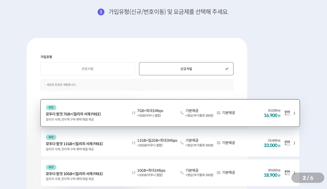Click the cart icon on the 33,000원 plan
The width and height of the screenshot is (327, 189).
[287, 143]
